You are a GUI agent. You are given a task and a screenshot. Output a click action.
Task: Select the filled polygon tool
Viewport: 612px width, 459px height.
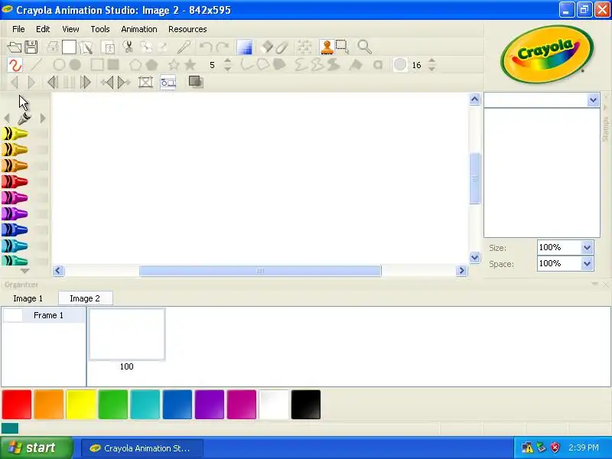pos(279,65)
